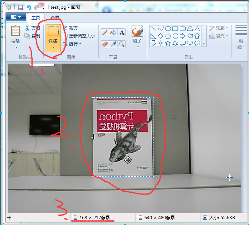Select the Magnifier tool
Viewport: 249px width, 225px height.
tap(122, 44)
